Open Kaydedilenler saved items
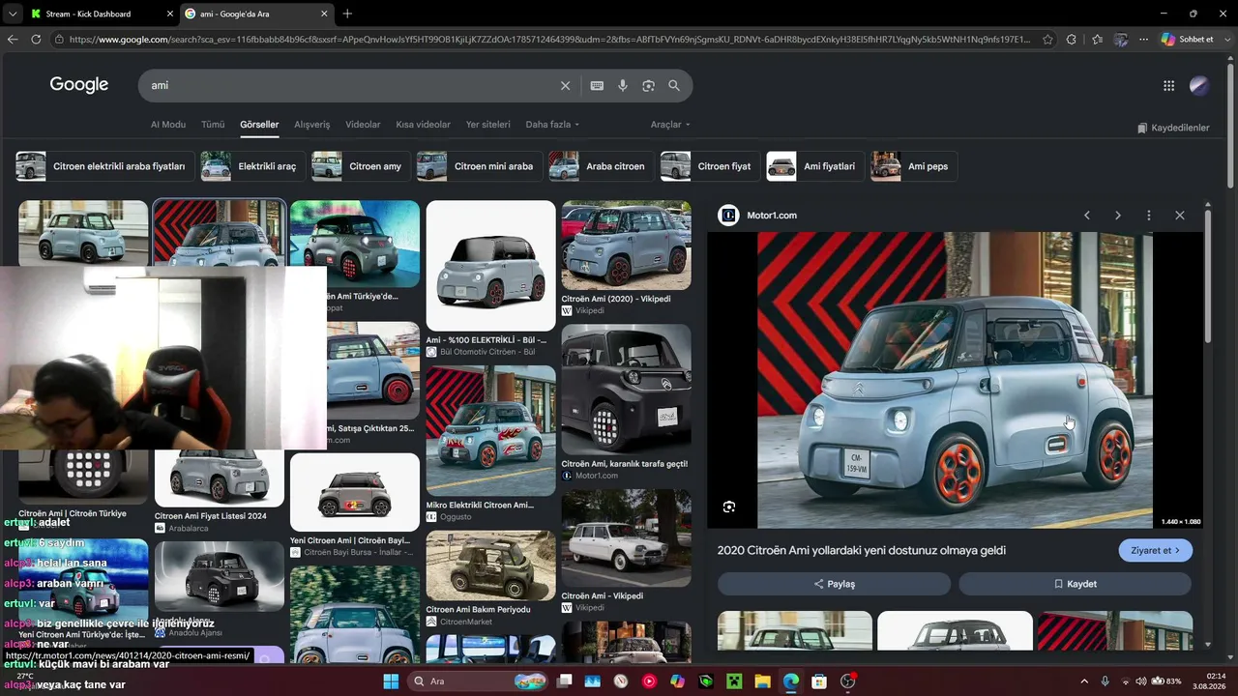The height and width of the screenshot is (696, 1238). [1173, 128]
